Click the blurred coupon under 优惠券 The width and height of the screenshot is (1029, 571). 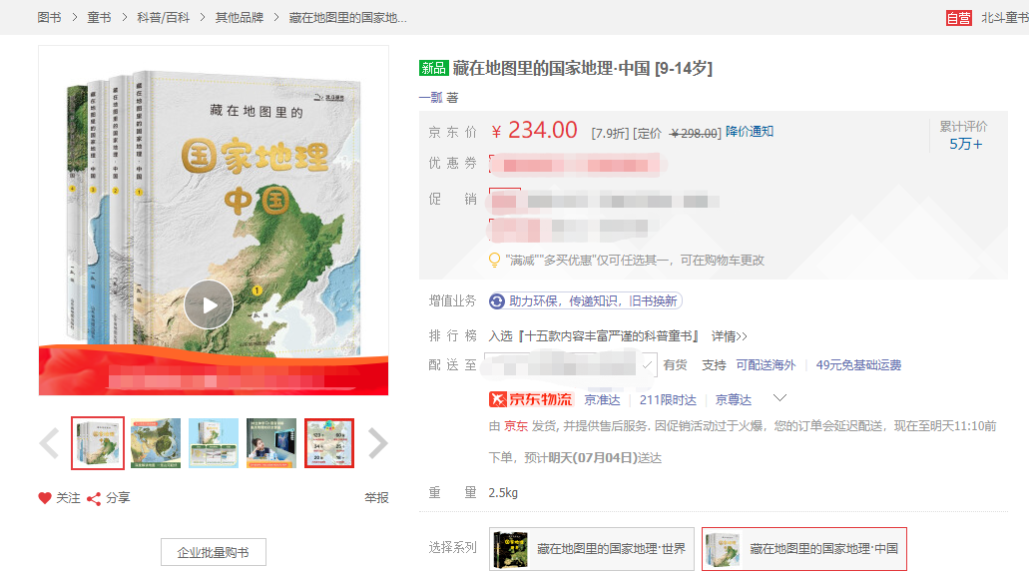[576, 164]
